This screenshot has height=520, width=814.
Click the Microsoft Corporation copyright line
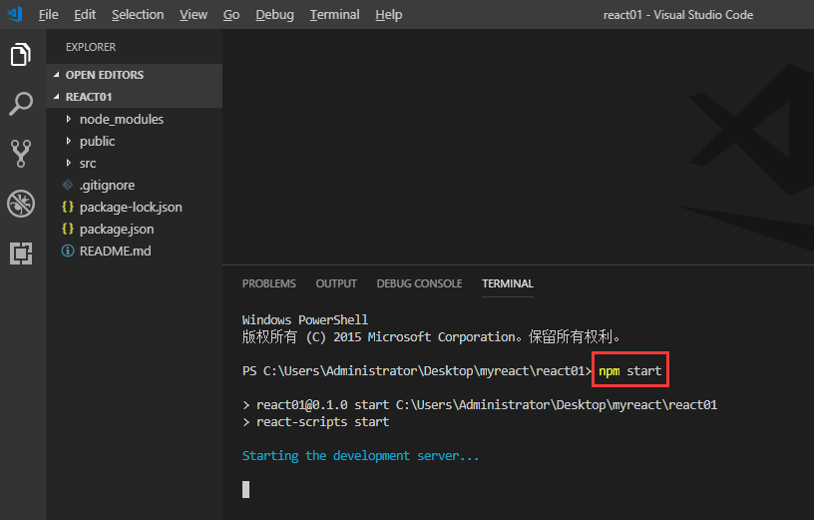[x=431, y=337]
